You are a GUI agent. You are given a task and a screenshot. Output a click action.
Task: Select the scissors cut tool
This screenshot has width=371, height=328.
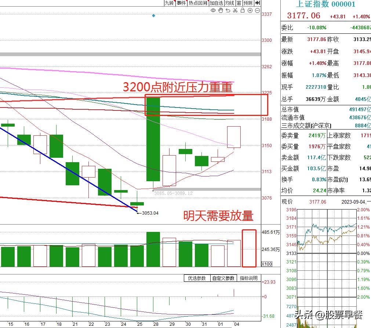235,10
